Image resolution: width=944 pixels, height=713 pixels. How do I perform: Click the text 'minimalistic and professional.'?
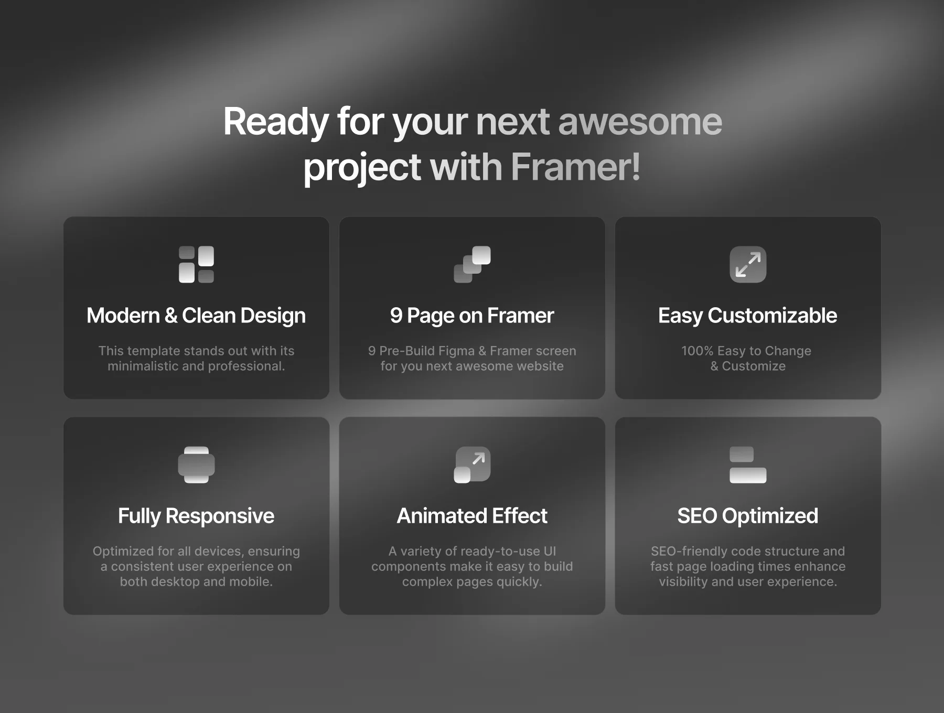tap(196, 366)
